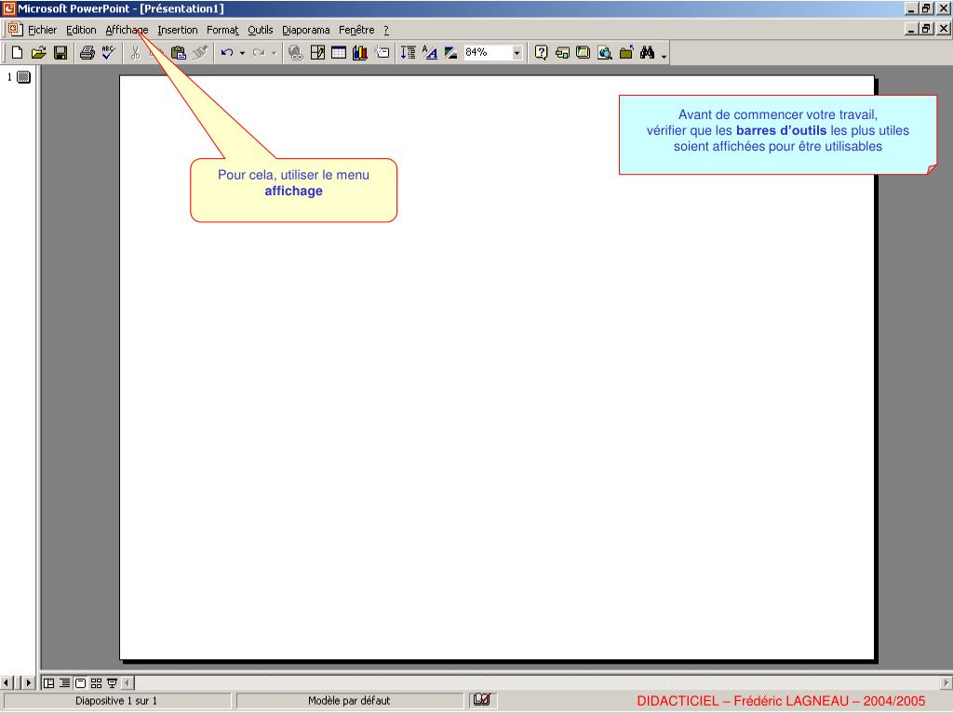The image size is (953, 714).
Task: Open the Insert Hyperlink globe icon
Action: click(x=296, y=53)
